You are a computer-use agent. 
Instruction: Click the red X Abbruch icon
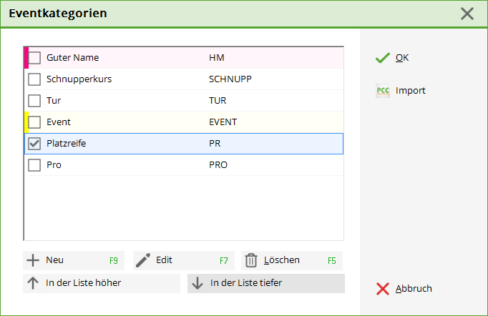point(383,289)
